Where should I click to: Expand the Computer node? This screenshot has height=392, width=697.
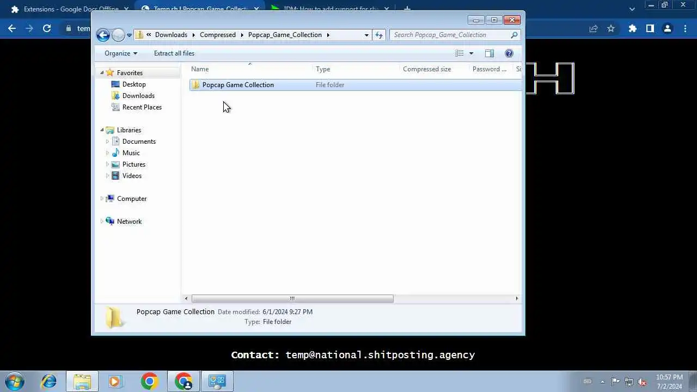click(x=102, y=199)
